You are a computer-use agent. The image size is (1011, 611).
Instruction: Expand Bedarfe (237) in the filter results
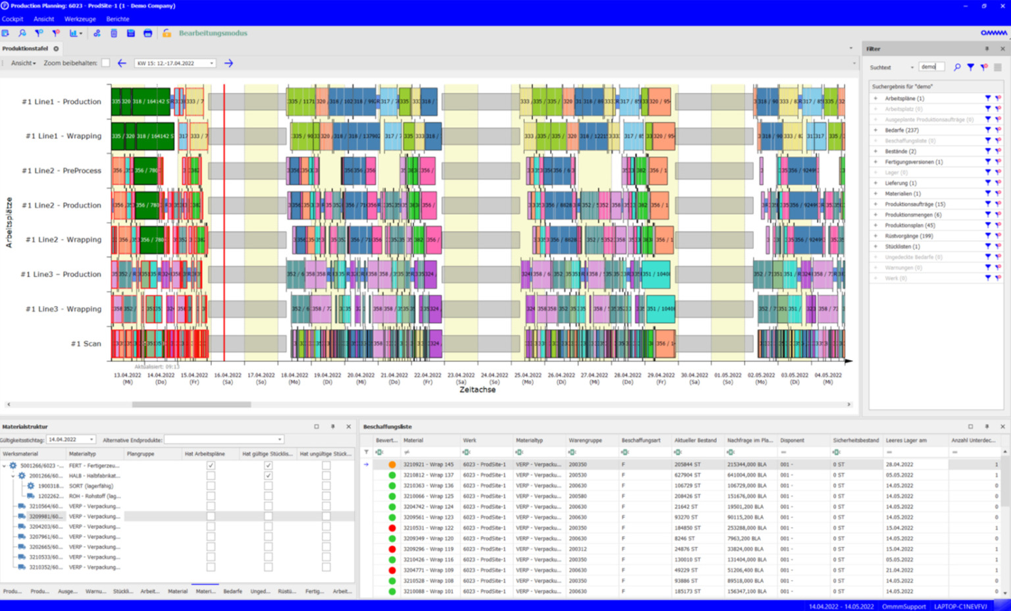[x=875, y=130]
